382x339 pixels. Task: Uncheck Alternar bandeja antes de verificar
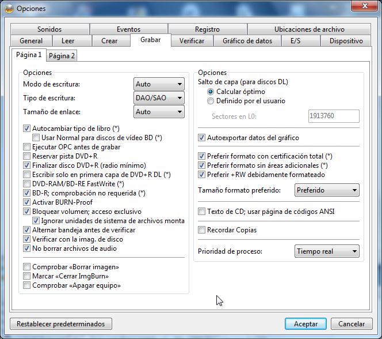[26, 230]
